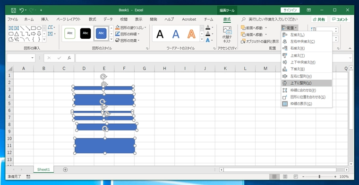
Task: Choose 上下中央揃え align middle item
Action: point(307,62)
